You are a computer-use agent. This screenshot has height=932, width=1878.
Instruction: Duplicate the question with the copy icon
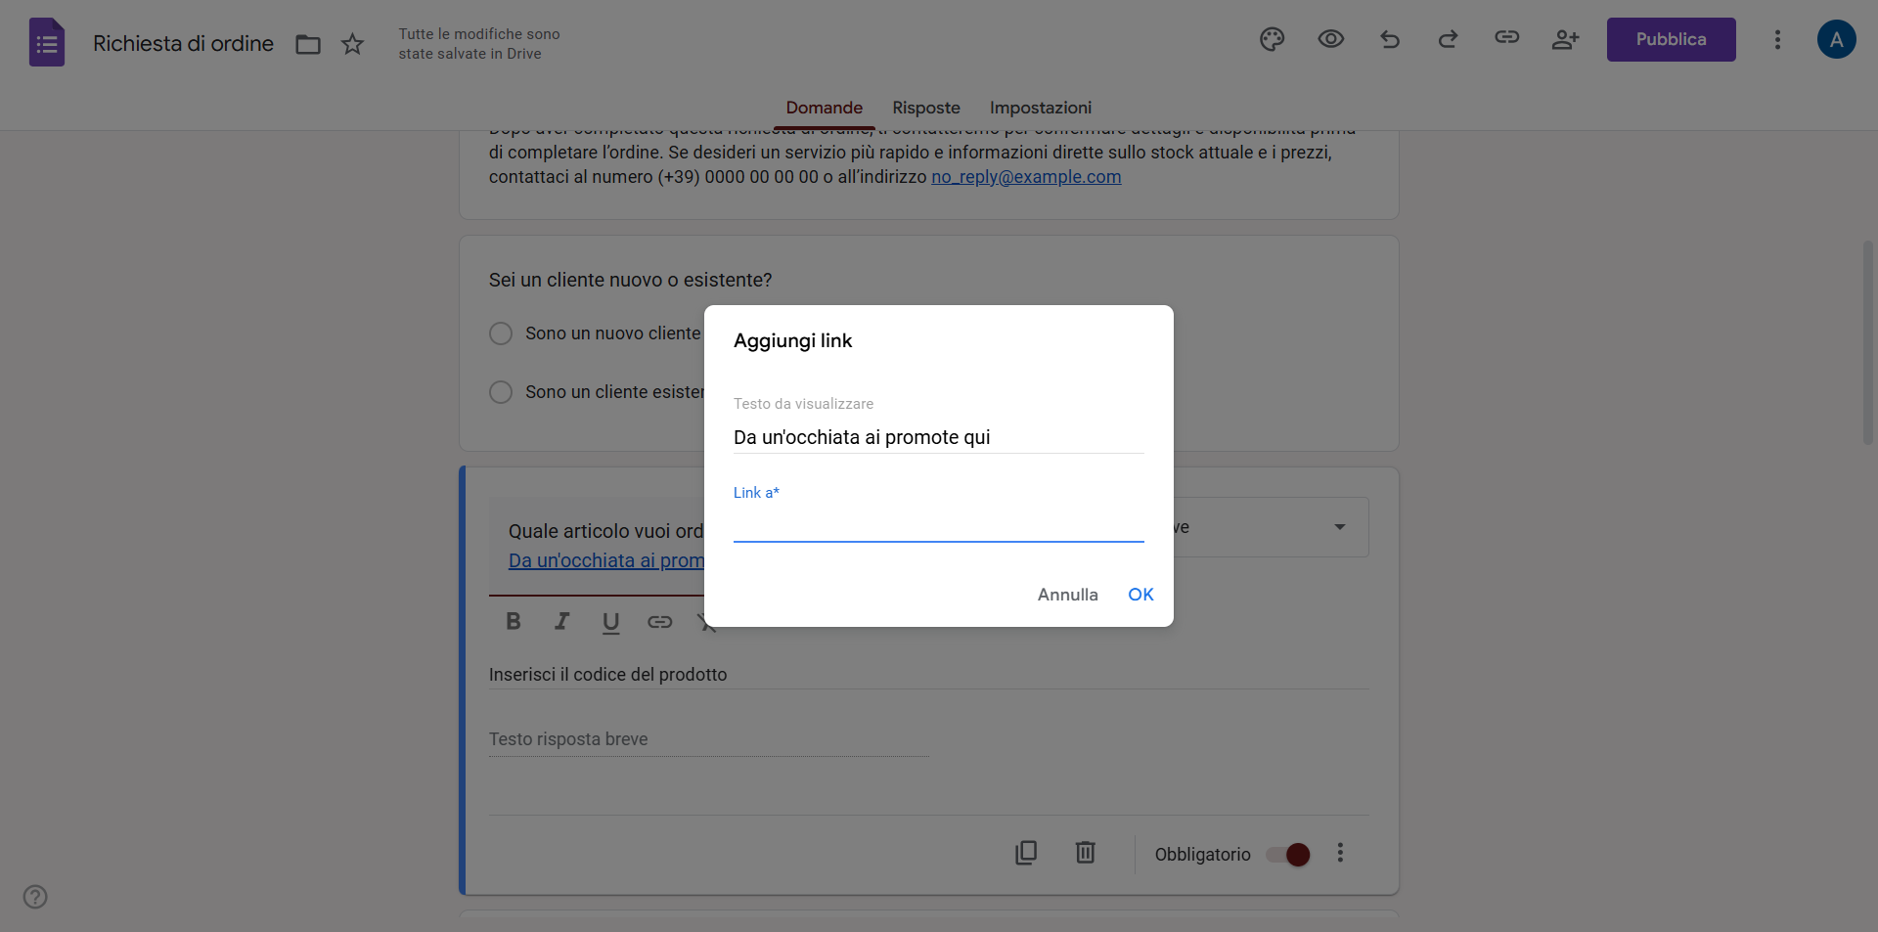[x=1026, y=853]
